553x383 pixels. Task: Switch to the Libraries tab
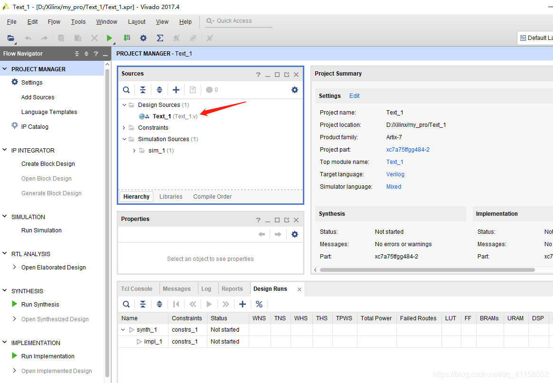click(171, 197)
